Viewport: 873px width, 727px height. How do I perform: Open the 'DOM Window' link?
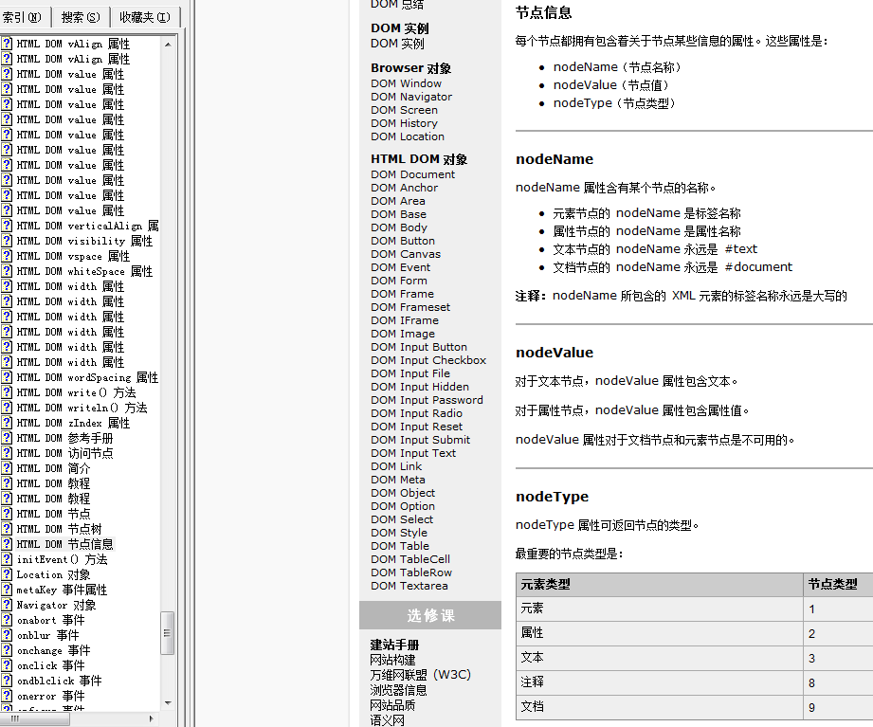(x=407, y=83)
